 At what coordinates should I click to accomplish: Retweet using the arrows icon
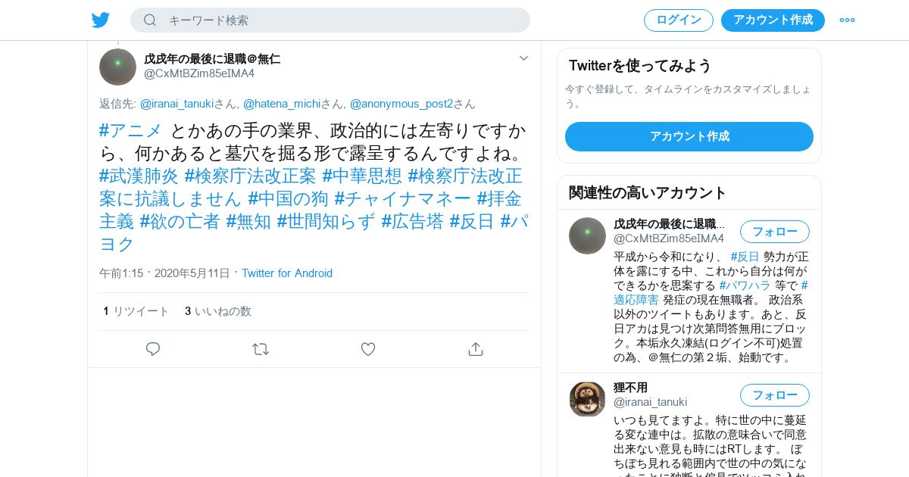pos(261,349)
